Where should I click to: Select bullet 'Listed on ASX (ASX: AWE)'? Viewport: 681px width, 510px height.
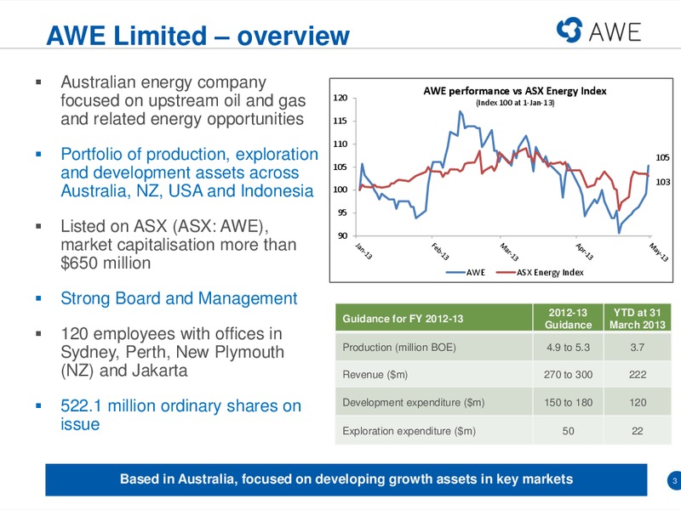point(178,245)
